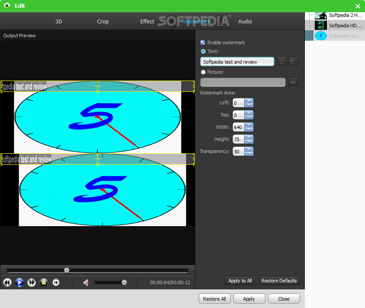Click the watermark text input field
The width and height of the screenshot is (365, 308).
click(237, 62)
